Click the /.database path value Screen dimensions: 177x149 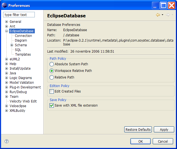coord(71,35)
